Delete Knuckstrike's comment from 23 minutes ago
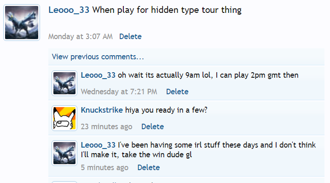The height and width of the screenshot is (183, 330). tap(153, 126)
